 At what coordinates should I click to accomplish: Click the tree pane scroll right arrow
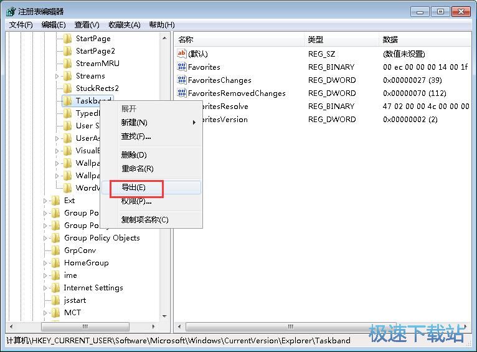click(x=154, y=326)
